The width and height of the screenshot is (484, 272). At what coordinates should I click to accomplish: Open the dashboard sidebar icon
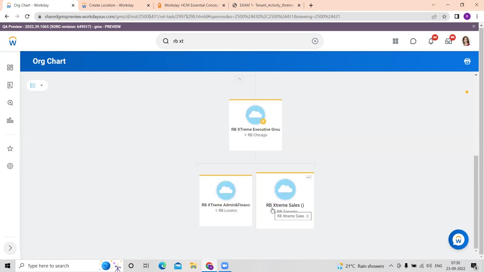(10, 68)
